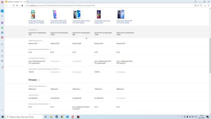211x119 pixels.
Task: Click the 'Snapdragon 865' processor value
Action: [x=81, y=34]
